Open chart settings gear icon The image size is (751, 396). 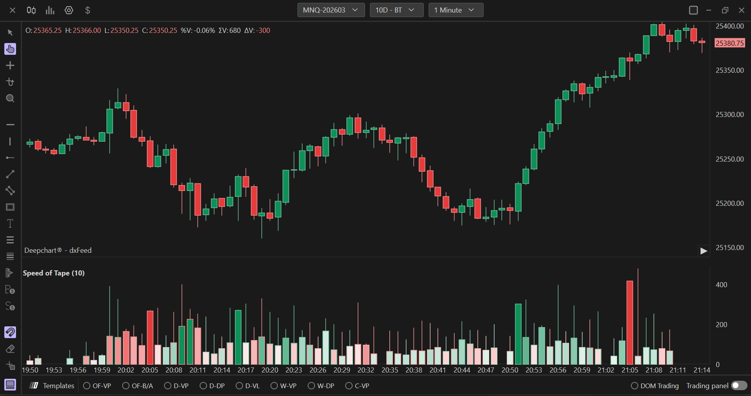click(x=69, y=10)
